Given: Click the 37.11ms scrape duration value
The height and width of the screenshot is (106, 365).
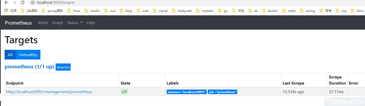Looking at the screenshot, I should 336,92.
